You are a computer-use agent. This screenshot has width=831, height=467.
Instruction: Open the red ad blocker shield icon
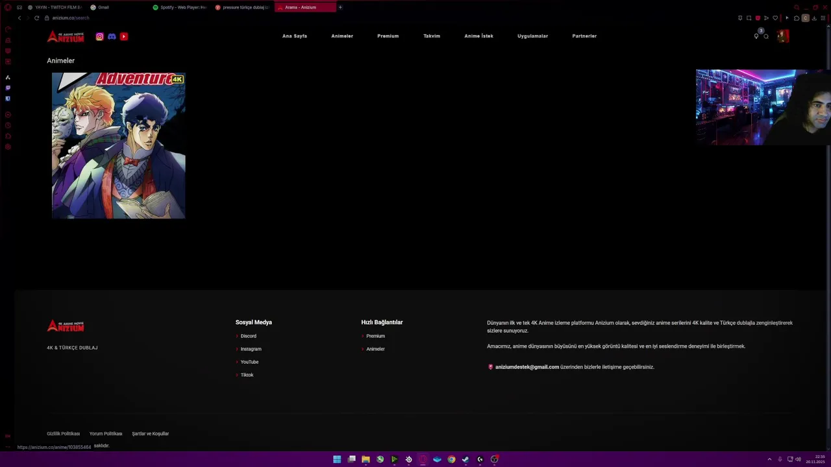coord(758,18)
